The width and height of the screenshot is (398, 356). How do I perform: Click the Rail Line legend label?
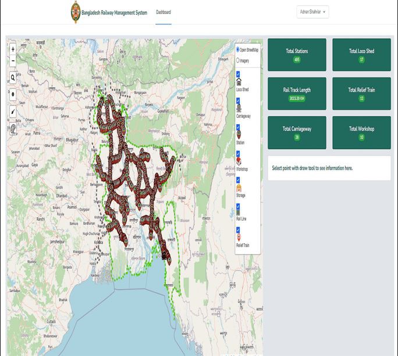pos(241,219)
